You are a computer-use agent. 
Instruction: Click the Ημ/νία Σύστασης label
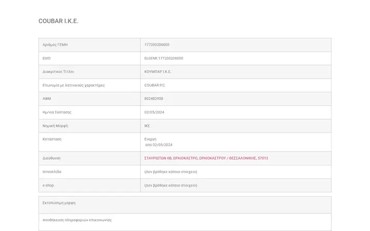57,112
